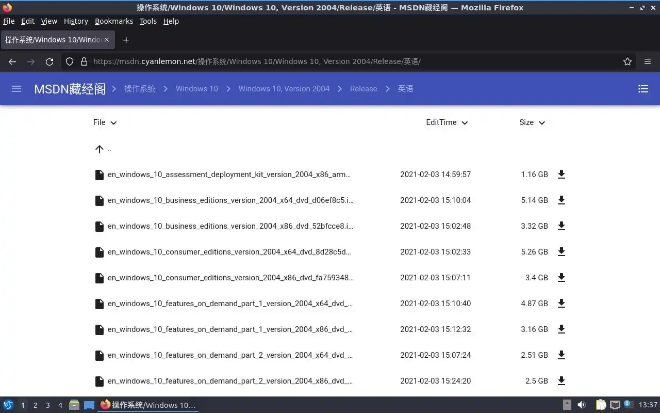
Task: Open the History menu
Action: tap(76, 21)
